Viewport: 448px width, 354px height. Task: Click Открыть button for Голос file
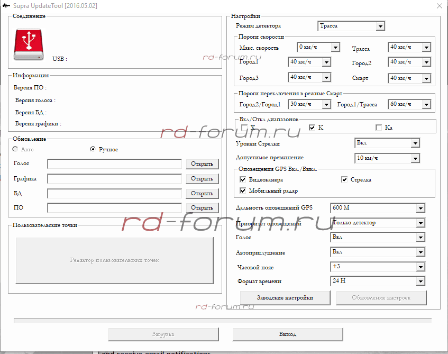pos(202,164)
